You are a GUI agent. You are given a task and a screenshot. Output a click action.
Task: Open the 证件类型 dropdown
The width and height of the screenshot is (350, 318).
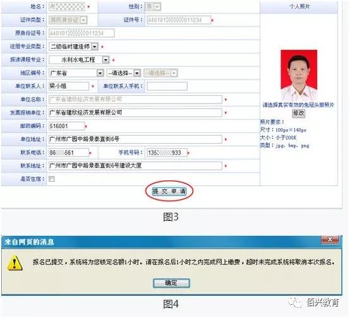point(83,20)
